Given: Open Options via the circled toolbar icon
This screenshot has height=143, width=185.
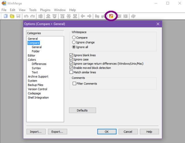Looking at the screenshot, I should [x=111, y=16].
